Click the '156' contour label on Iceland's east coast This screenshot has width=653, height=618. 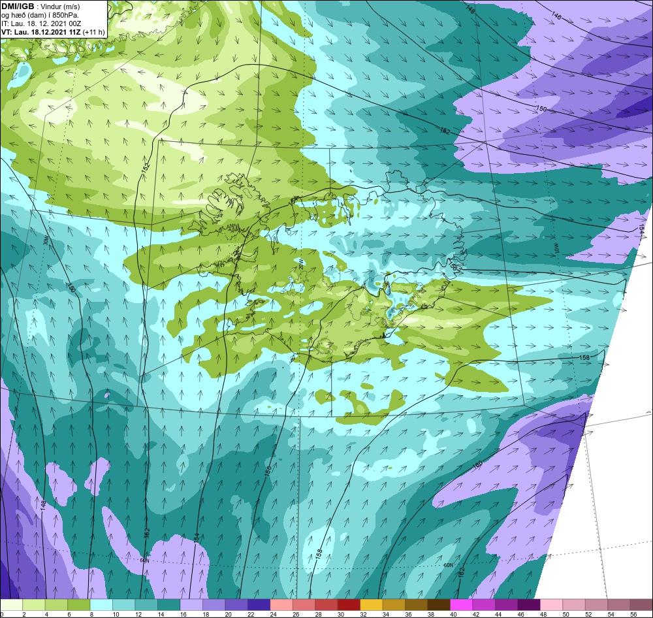[454, 267]
